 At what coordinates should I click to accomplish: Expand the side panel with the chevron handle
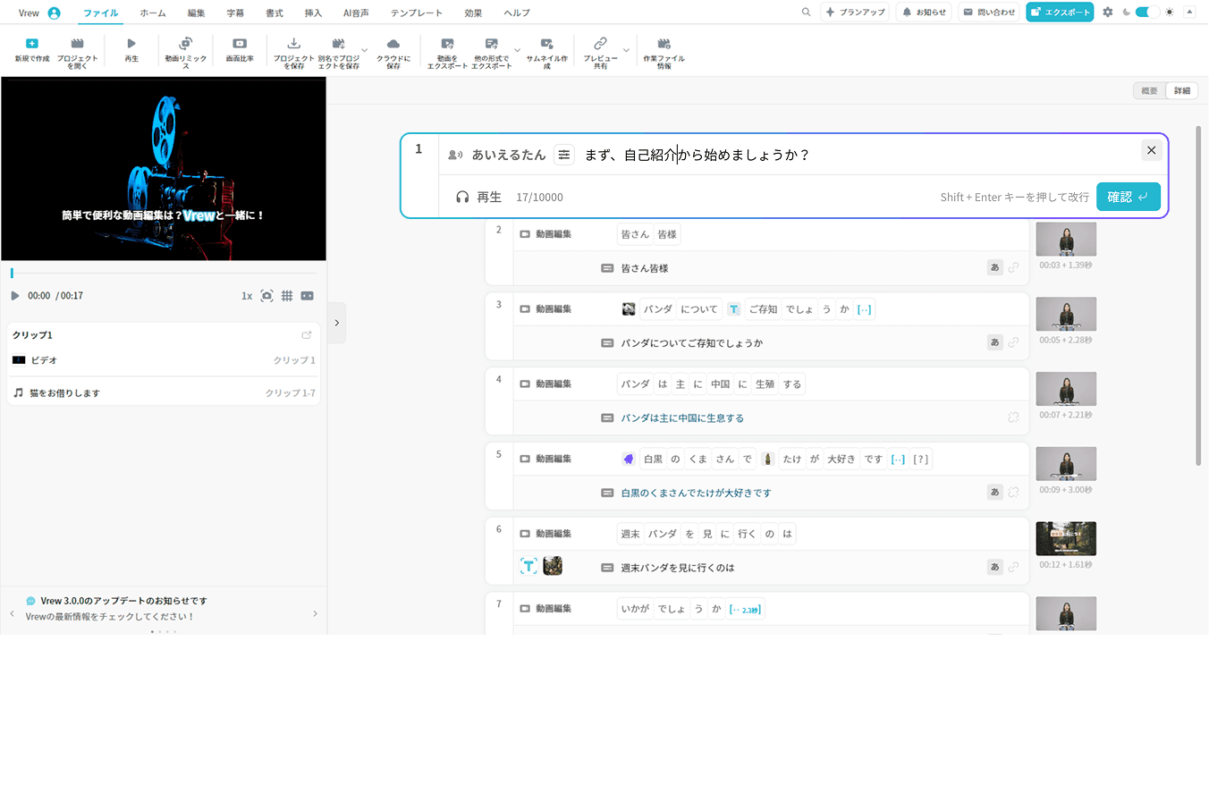[x=336, y=323]
